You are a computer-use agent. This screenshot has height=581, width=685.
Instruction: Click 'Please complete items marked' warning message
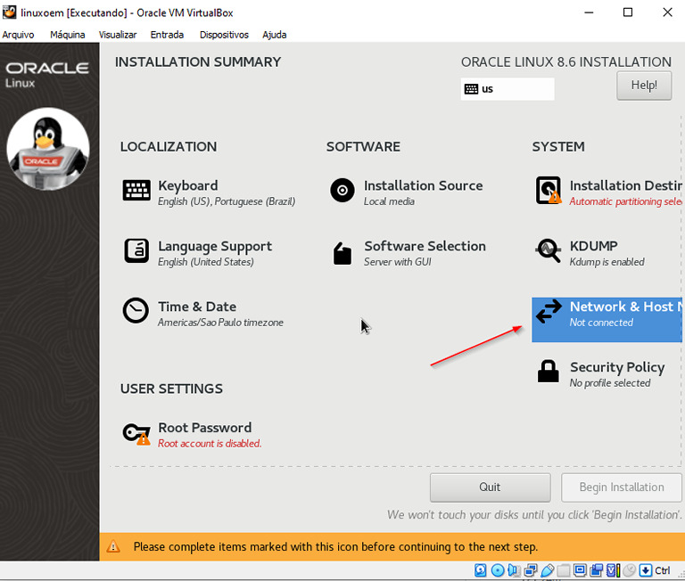click(335, 546)
